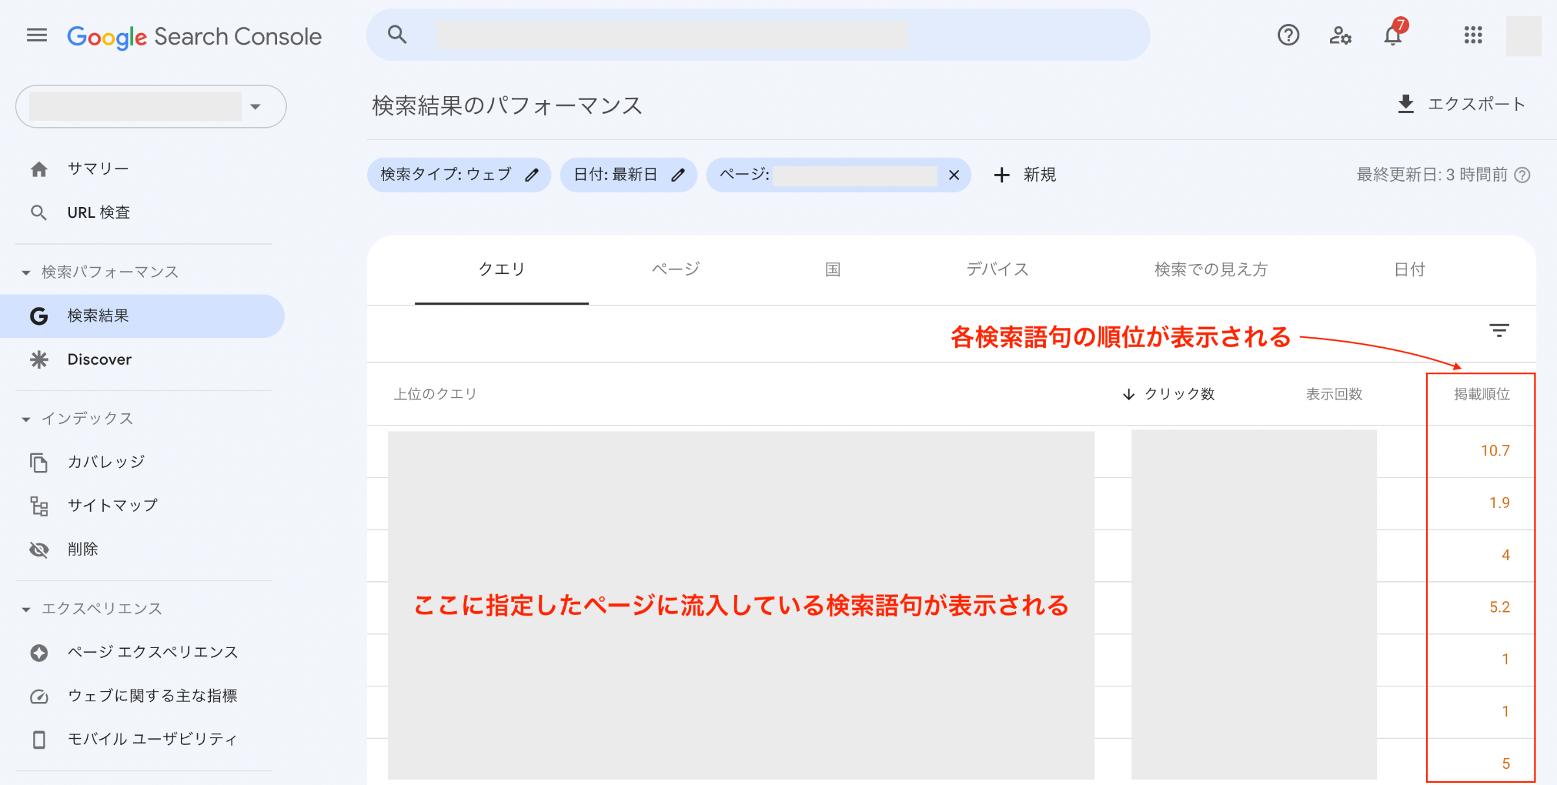The height and width of the screenshot is (785, 1557).
Task: Switch to the デバイス tab
Action: point(998,269)
